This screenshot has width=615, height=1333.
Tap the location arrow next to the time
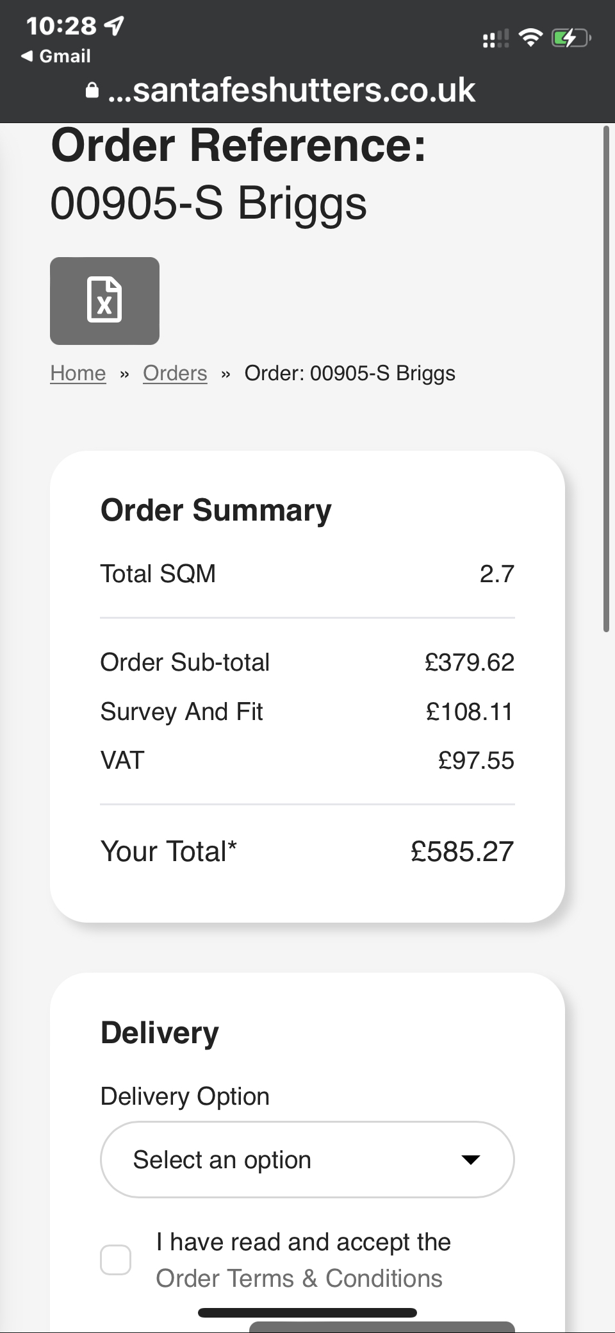[x=115, y=26]
